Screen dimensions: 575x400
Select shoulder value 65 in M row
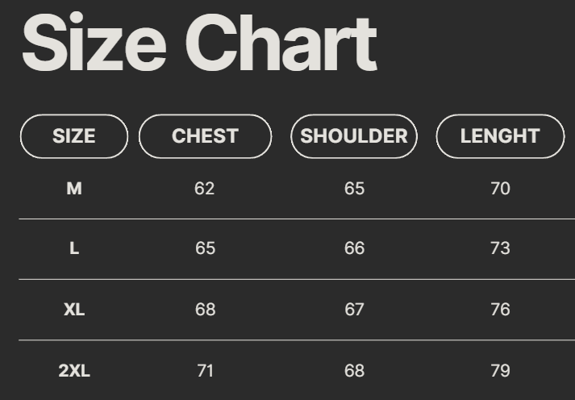(x=354, y=189)
